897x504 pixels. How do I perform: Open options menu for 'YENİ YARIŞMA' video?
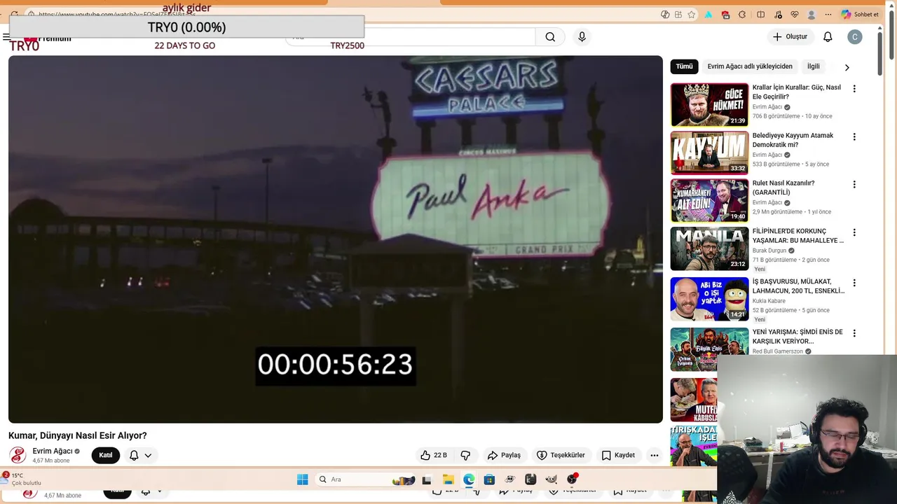coord(854,333)
